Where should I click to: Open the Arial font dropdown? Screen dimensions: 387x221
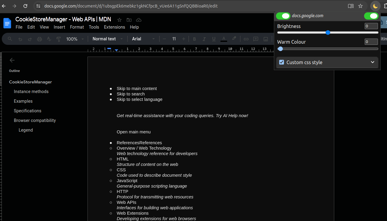click(144, 39)
